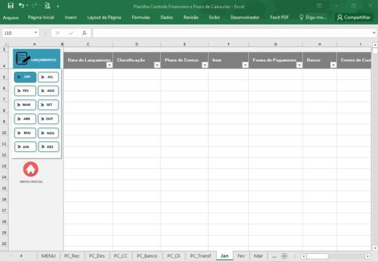This screenshot has width=378, height=262.
Task: Switch to the PC_Transf sheet tab
Action: tap(200, 256)
